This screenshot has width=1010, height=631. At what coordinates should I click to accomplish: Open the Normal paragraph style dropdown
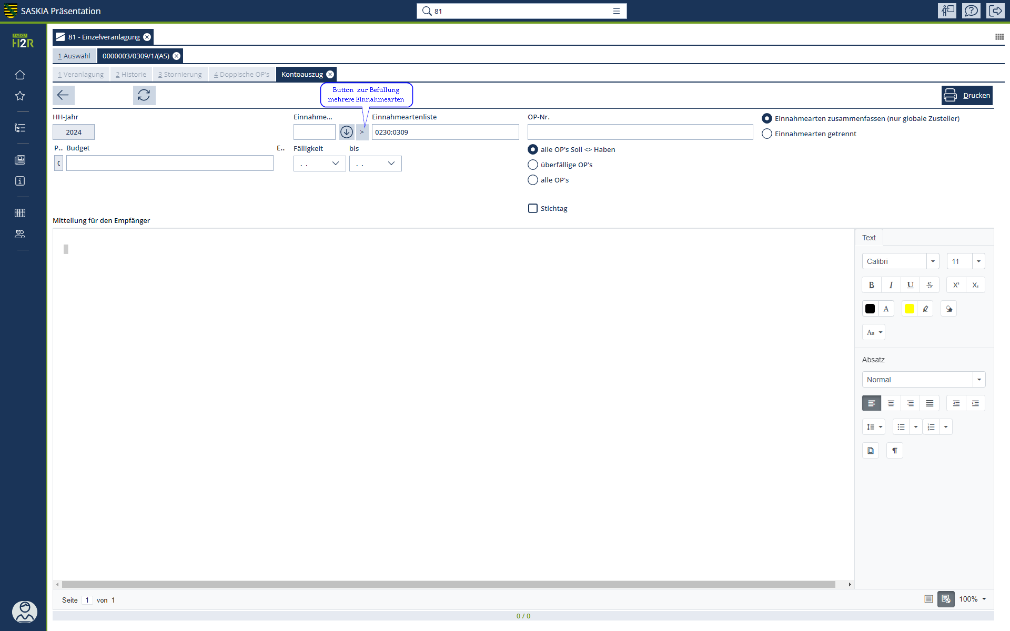(978, 380)
